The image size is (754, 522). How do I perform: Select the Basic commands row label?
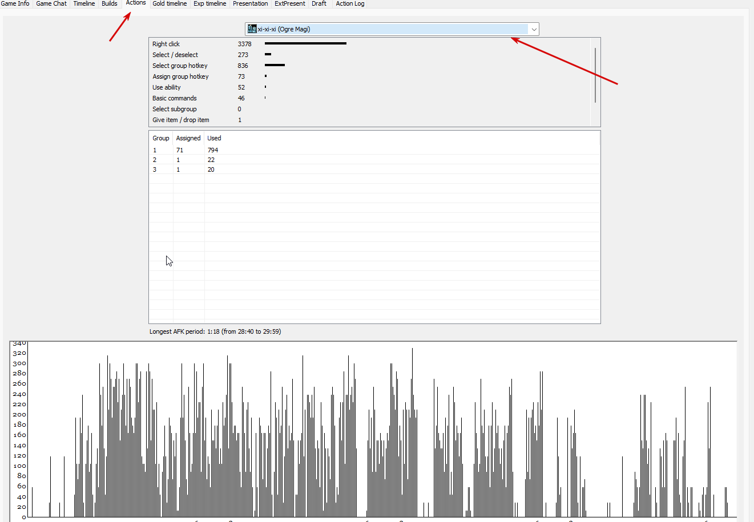click(x=175, y=98)
